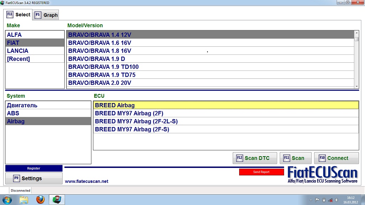Click the volume speaker tray icon
This screenshot has width=365, height=205.
[337, 200]
